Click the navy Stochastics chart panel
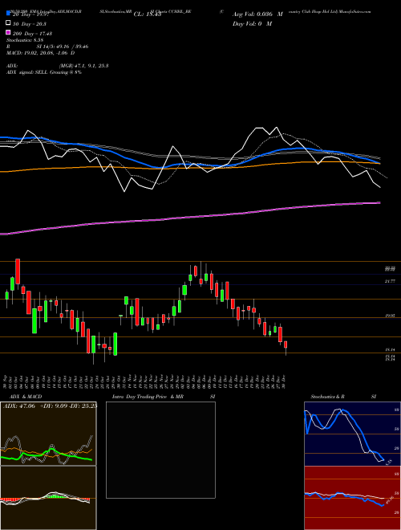The width and height of the screenshot is (401, 530). pyautogui.click(x=352, y=434)
